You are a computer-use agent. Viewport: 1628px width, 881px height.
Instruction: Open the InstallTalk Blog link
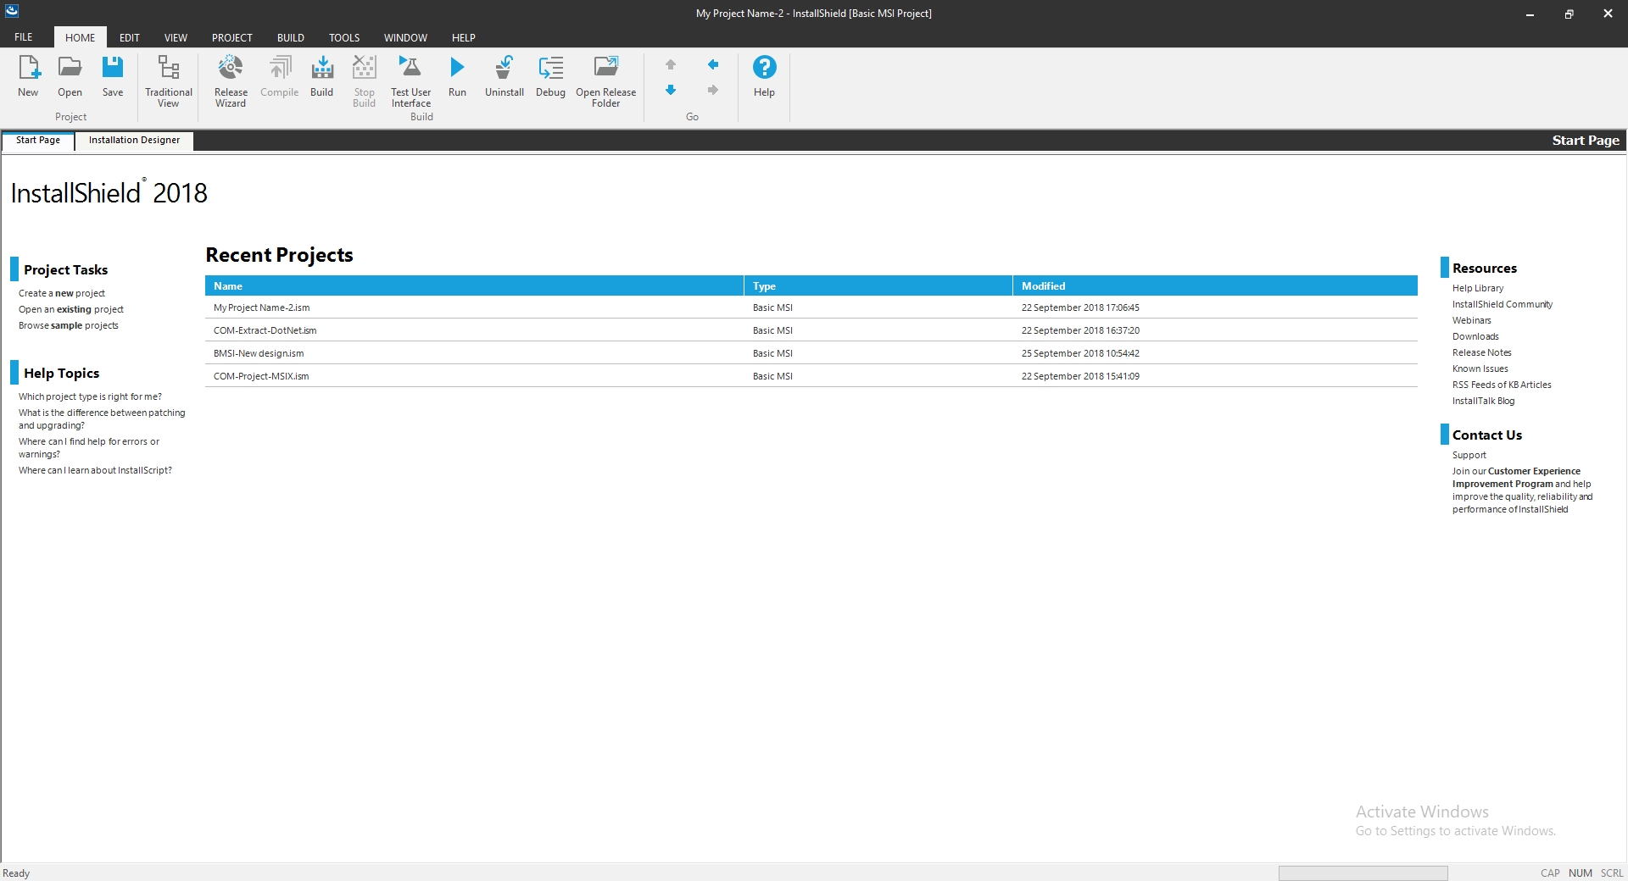point(1483,401)
